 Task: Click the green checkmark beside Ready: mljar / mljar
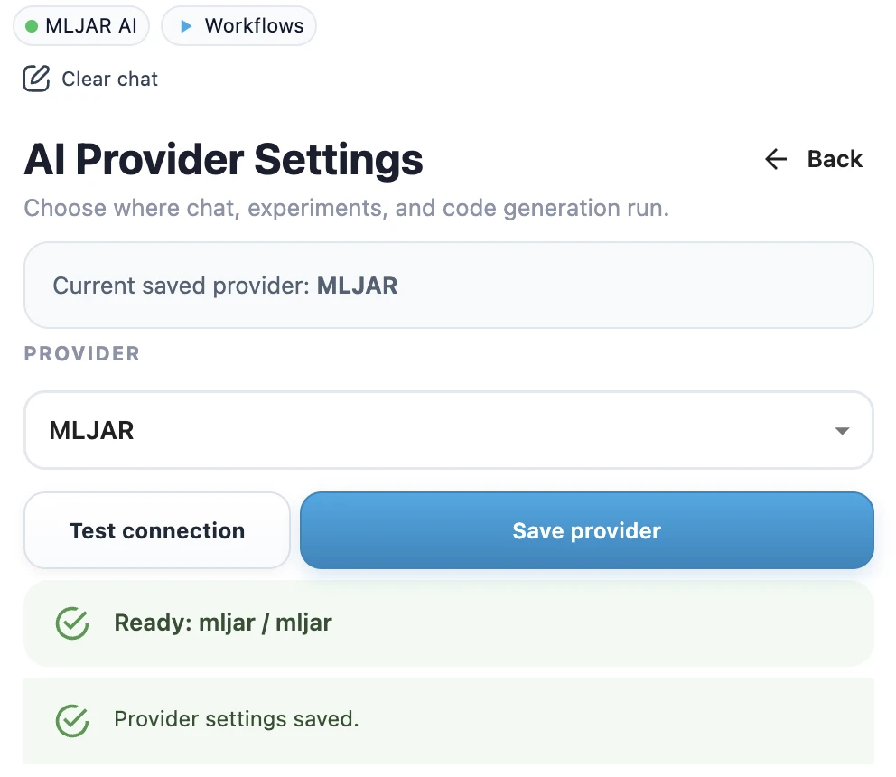pyautogui.click(x=72, y=623)
